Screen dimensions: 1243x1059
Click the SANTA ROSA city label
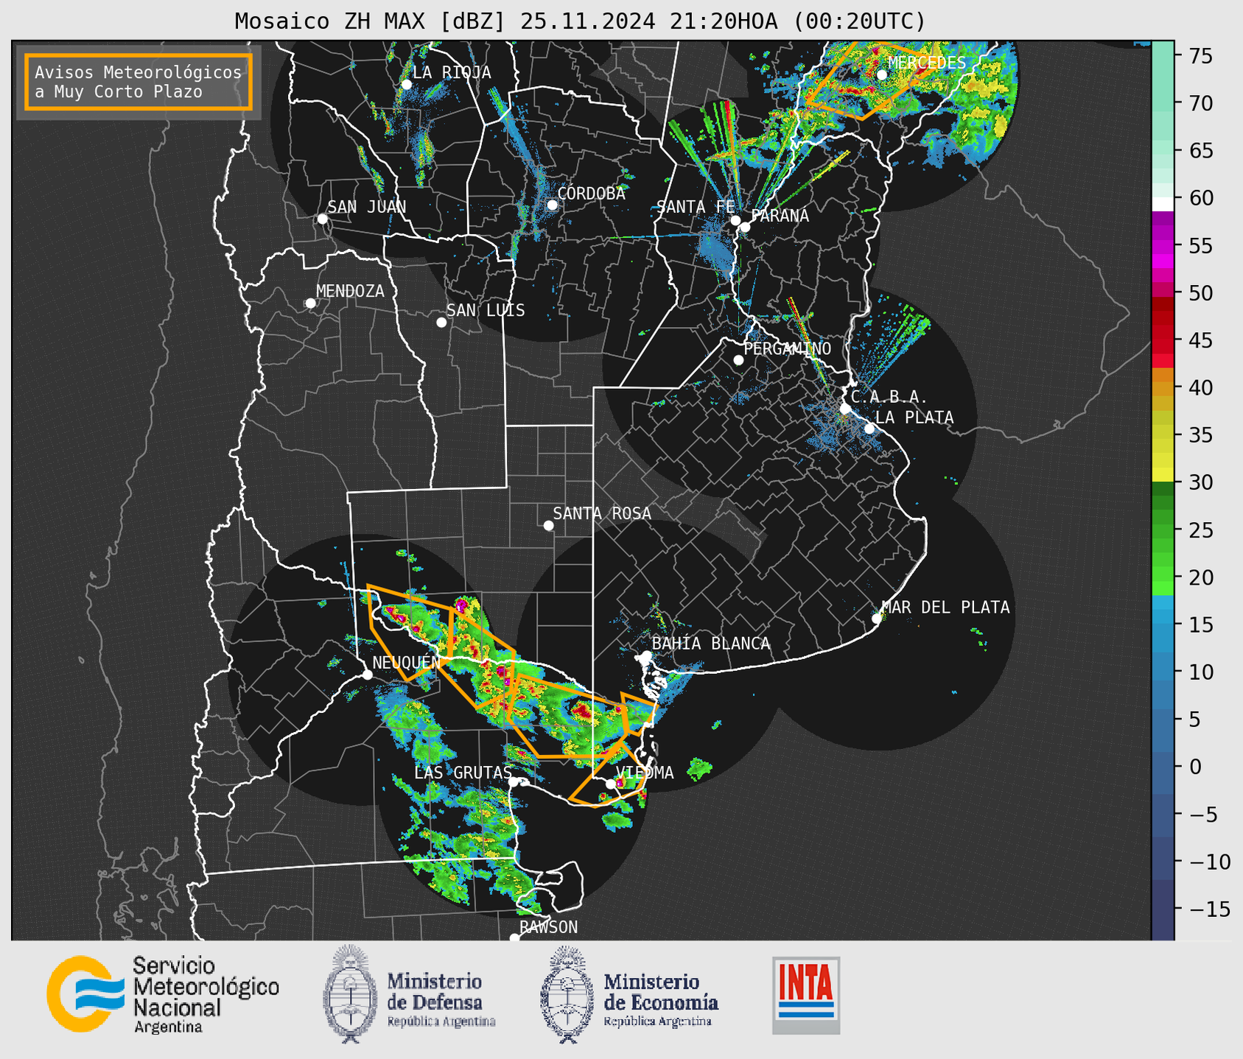[602, 513]
